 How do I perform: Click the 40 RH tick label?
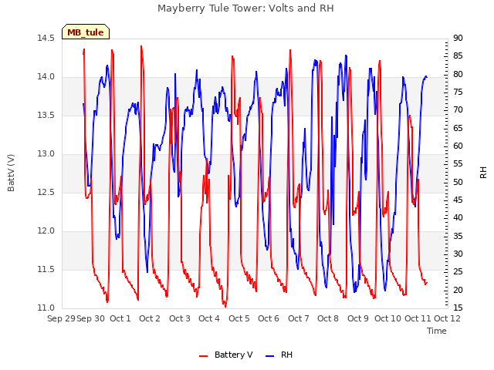coord(458,218)
